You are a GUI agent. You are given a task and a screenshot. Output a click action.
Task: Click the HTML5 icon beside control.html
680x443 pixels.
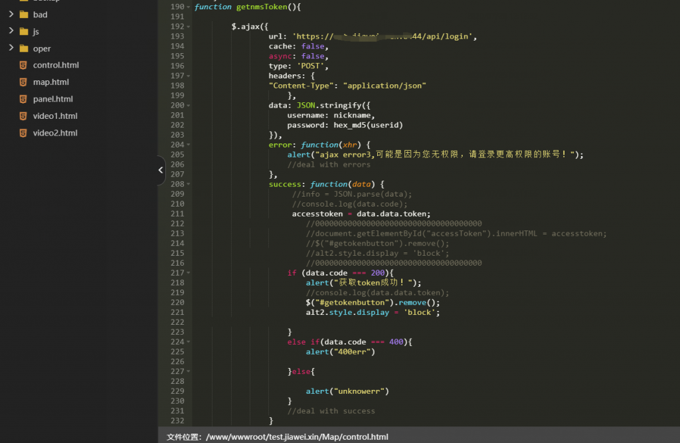23,65
